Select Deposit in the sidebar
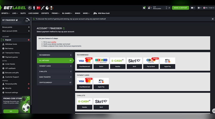Viewport: 215px width, 119px height. pos(16,40)
